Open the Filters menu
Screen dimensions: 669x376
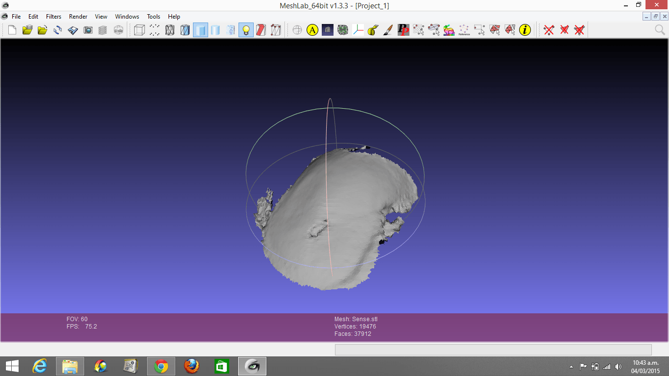(x=53, y=16)
